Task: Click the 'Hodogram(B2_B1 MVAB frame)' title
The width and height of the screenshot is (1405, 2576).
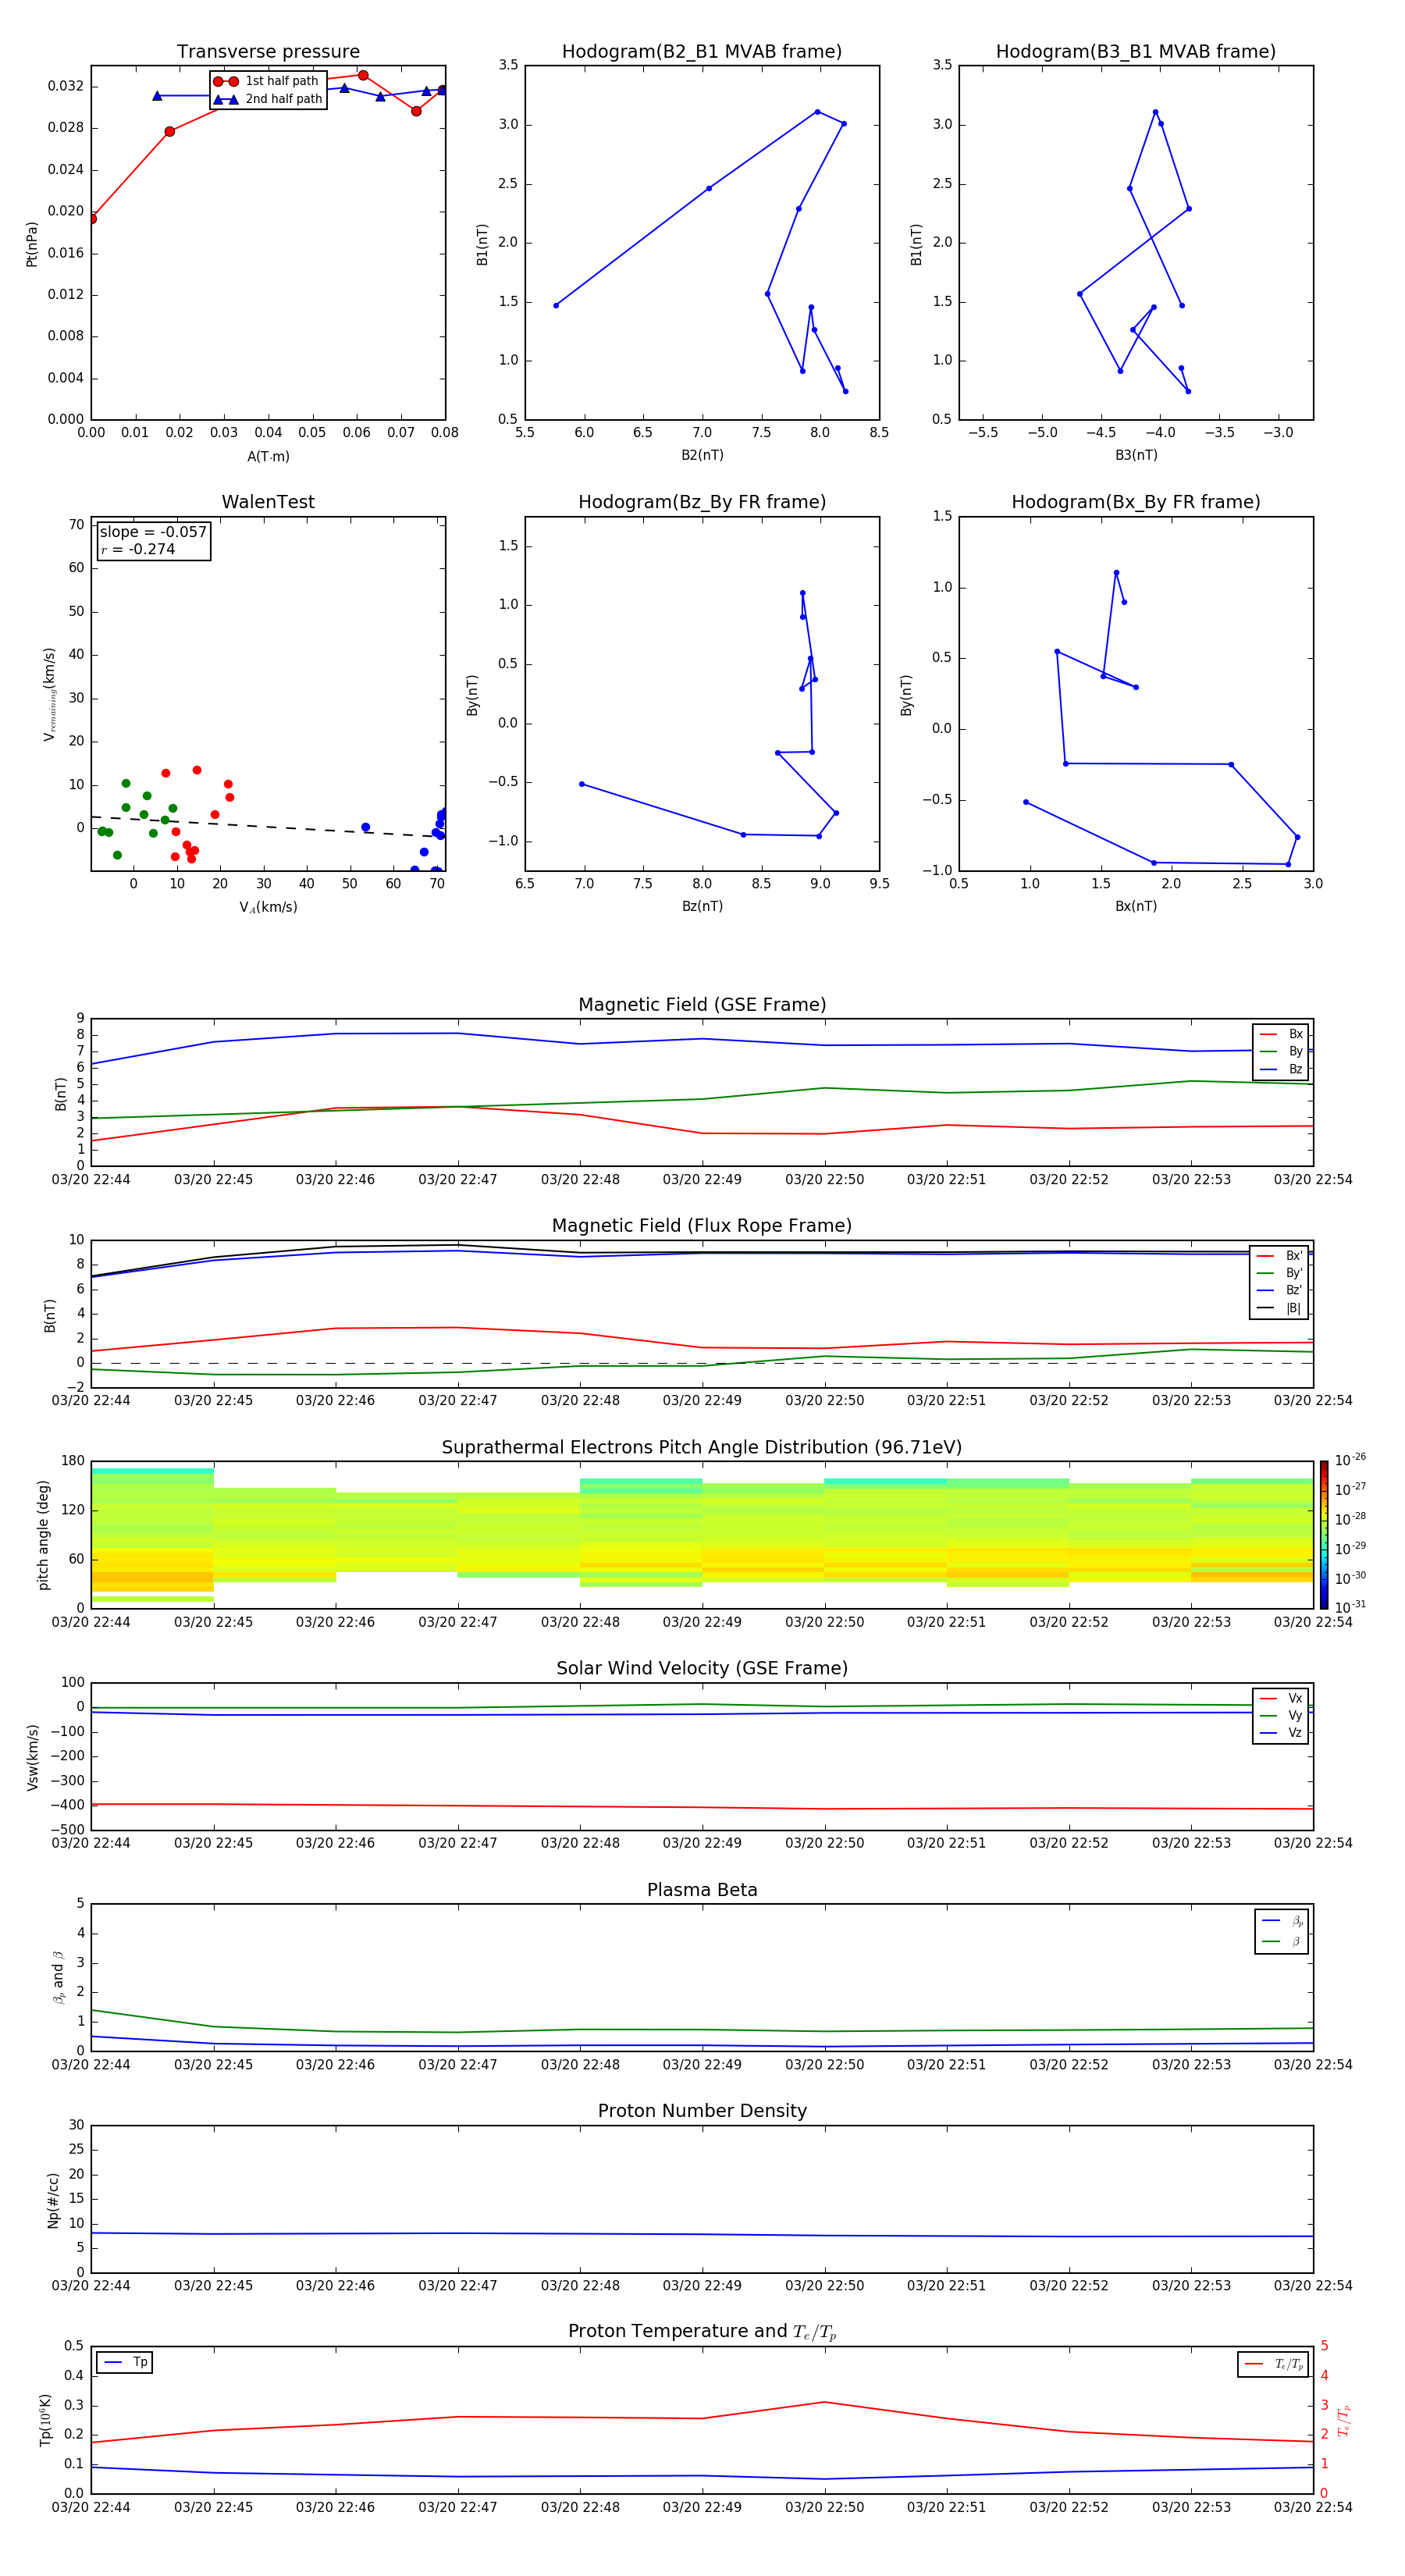Action: 702,52
